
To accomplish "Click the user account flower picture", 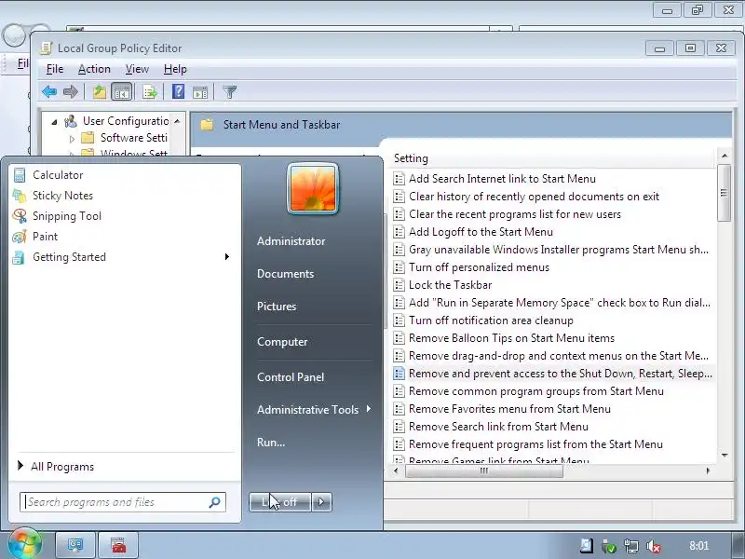I will point(313,189).
